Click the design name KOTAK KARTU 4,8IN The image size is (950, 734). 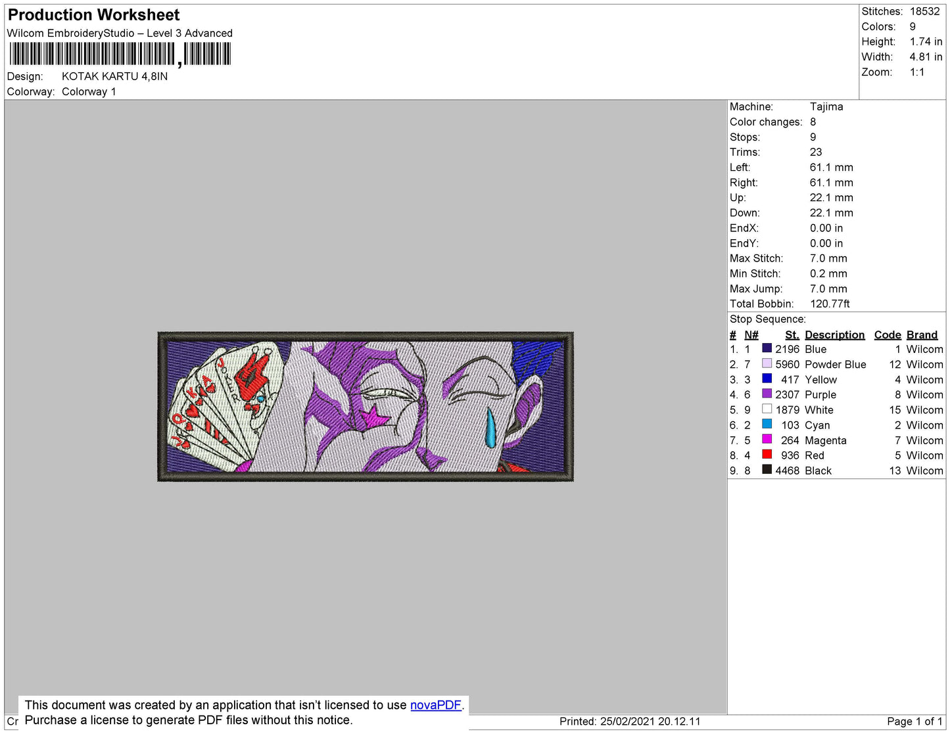[x=114, y=76]
